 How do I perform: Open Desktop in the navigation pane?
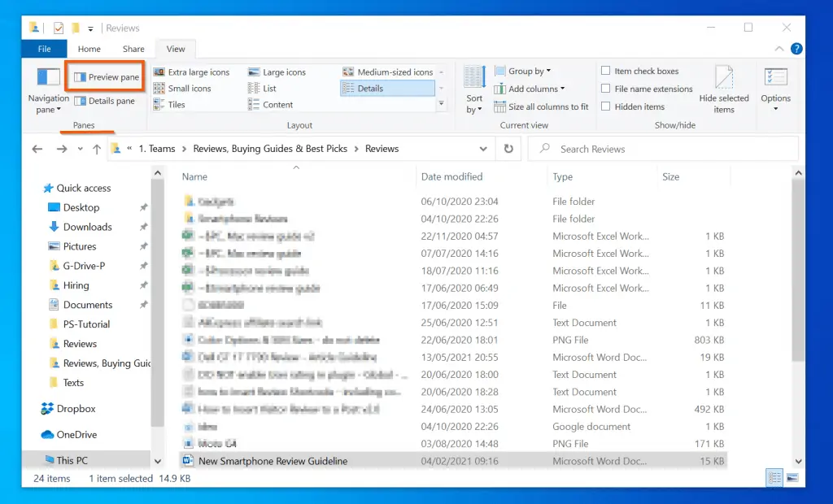pyautogui.click(x=74, y=207)
